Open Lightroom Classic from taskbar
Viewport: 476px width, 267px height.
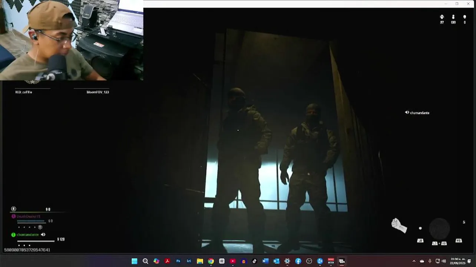[189, 261]
